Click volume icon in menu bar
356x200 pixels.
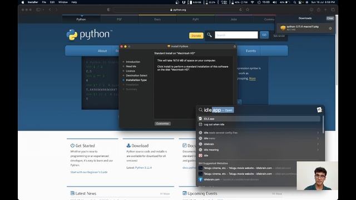274,2
